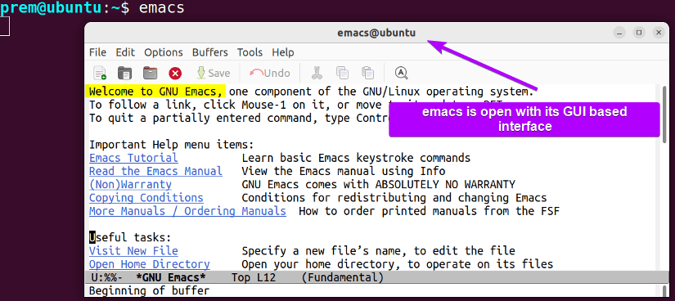Image resolution: width=675 pixels, height=301 pixels.
Task: Click the Top L12 position indicator
Action: [x=254, y=277]
